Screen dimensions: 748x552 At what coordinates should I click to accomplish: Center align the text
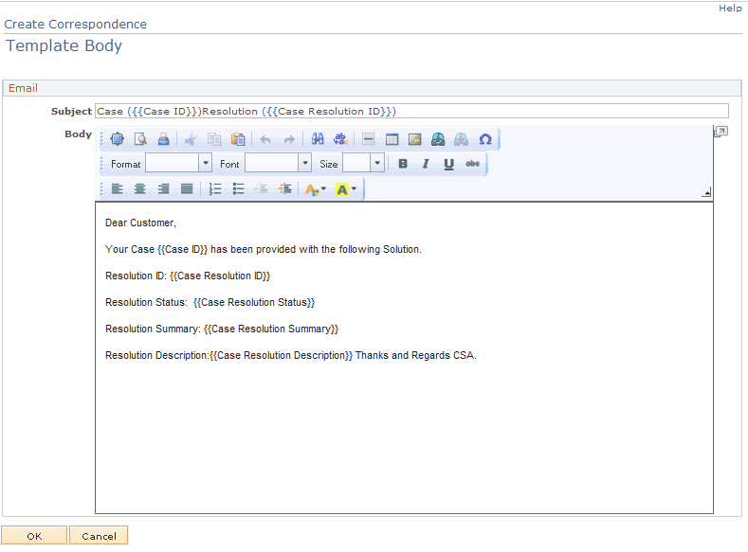[x=139, y=189]
